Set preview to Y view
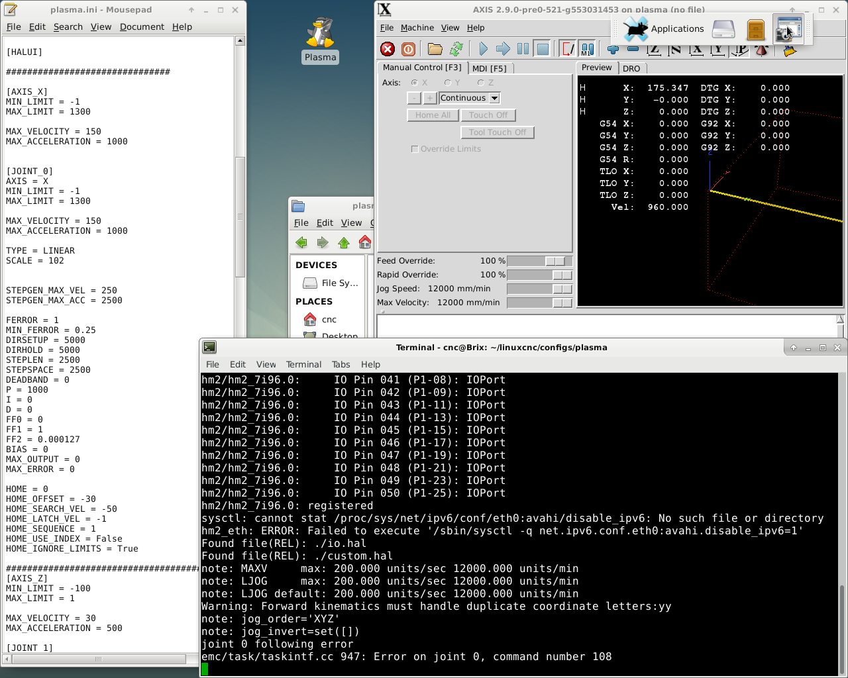The width and height of the screenshot is (848, 678). (x=717, y=50)
